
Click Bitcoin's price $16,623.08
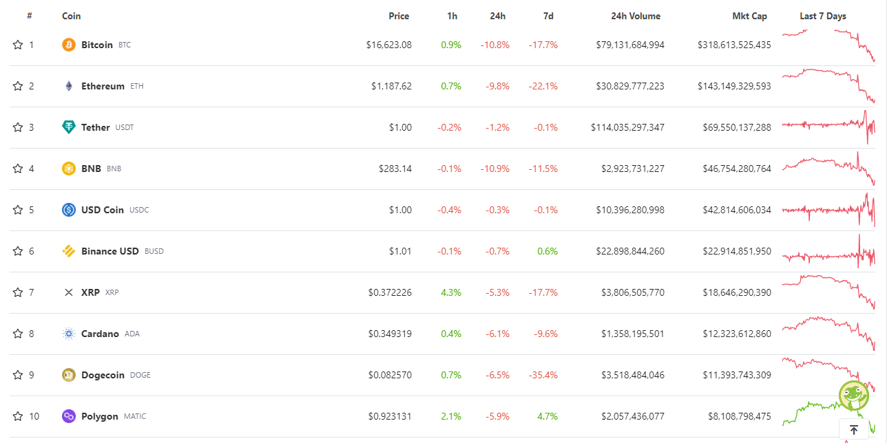click(x=389, y=45)
